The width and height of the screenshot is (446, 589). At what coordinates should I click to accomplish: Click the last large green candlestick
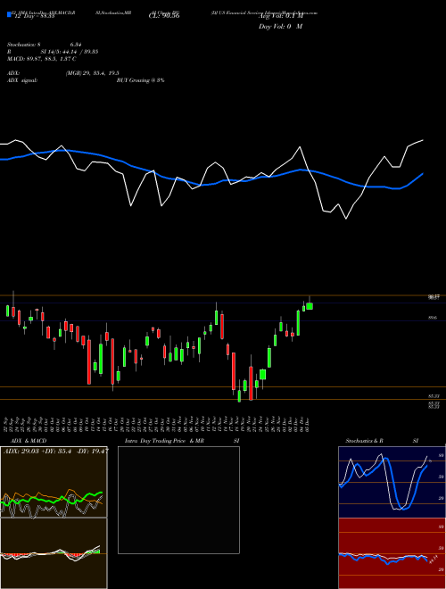tap(310, 306)
